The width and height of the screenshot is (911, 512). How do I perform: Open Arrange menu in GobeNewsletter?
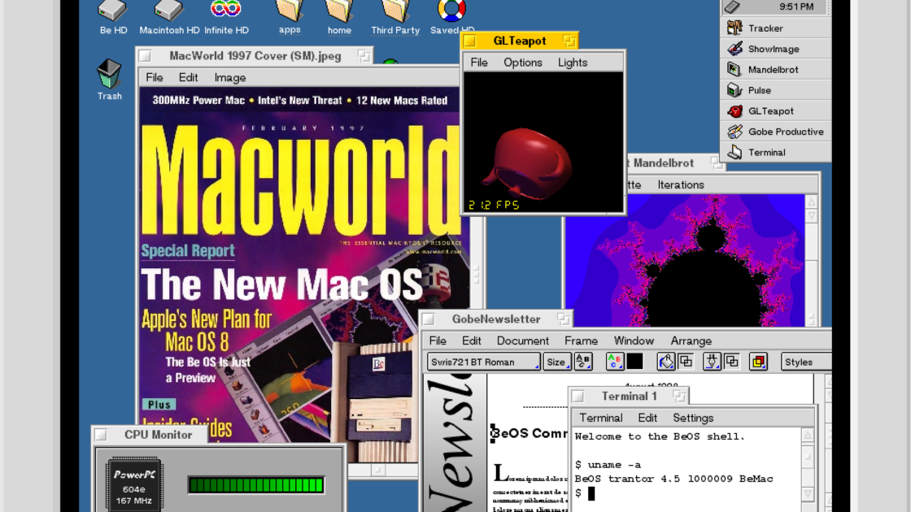(691, 341)
